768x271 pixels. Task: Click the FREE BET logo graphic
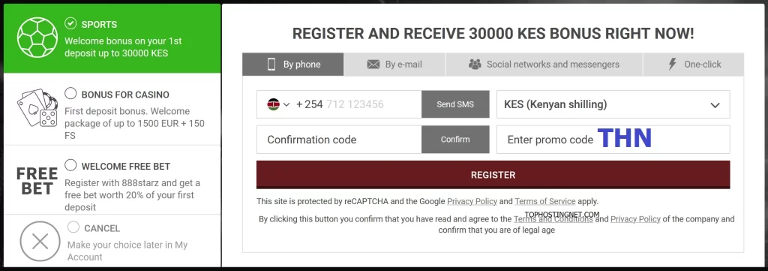click(x=37, y=181)
